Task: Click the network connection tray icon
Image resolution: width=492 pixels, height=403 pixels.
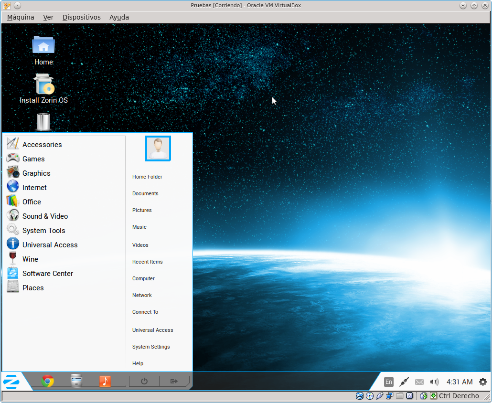Action: click(404, 382)
